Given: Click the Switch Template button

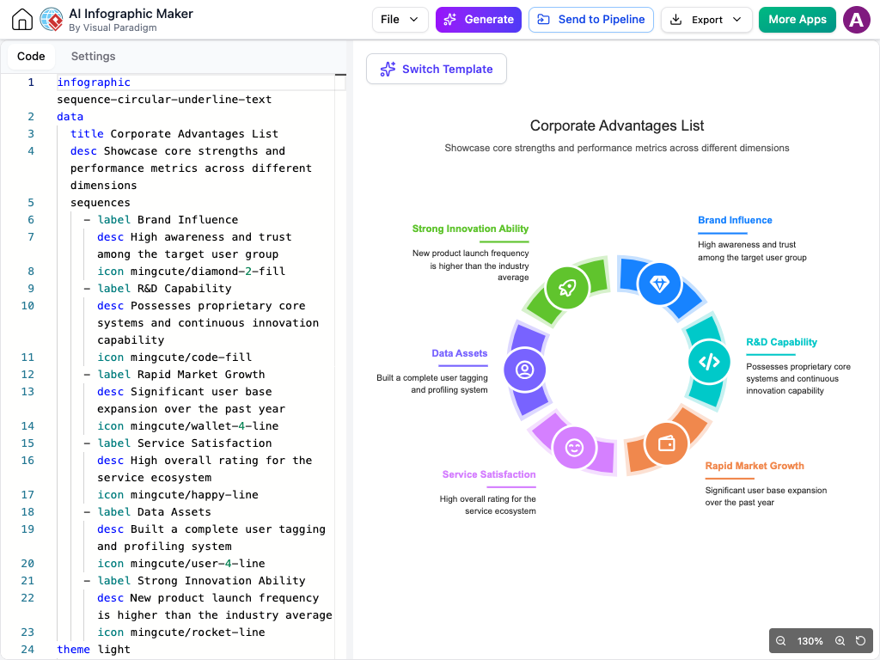Looking at the screenshot, I should click(437, 69).
